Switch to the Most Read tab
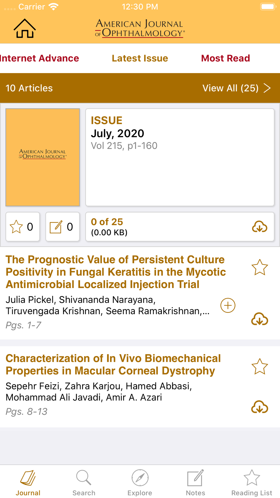Viewport: 280px width, 498px height. coord(225,58)
